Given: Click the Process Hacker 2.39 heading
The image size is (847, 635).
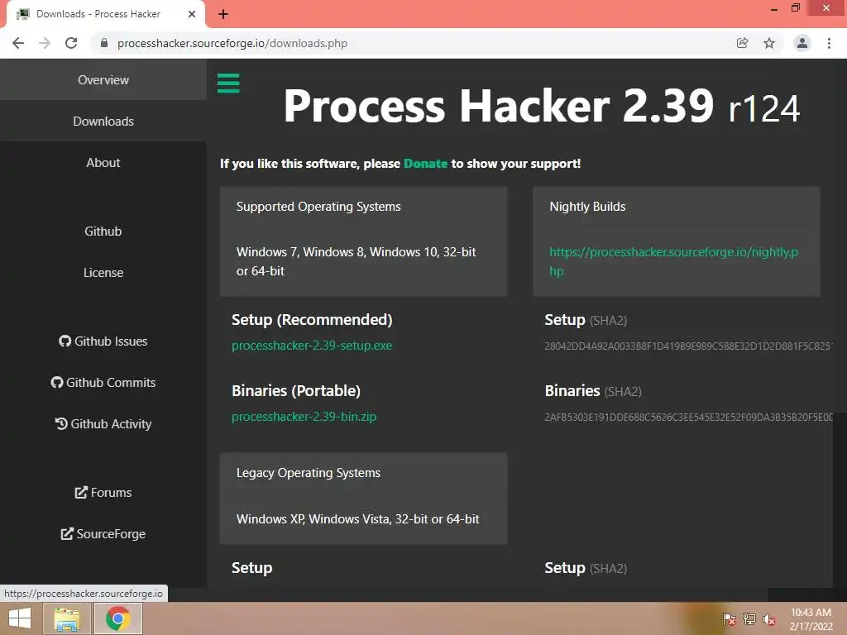Looking at the screenshot, I should click(541, 107).
